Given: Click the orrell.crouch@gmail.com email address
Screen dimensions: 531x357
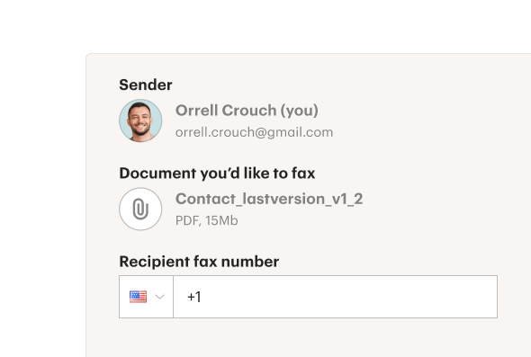Looking at the screenshot, I should click(x=255, y=132).
